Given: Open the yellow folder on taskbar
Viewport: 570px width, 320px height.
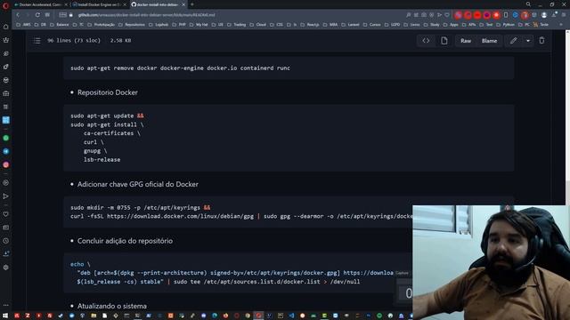Looking at the screenshot, I should (x=94, y=316).
